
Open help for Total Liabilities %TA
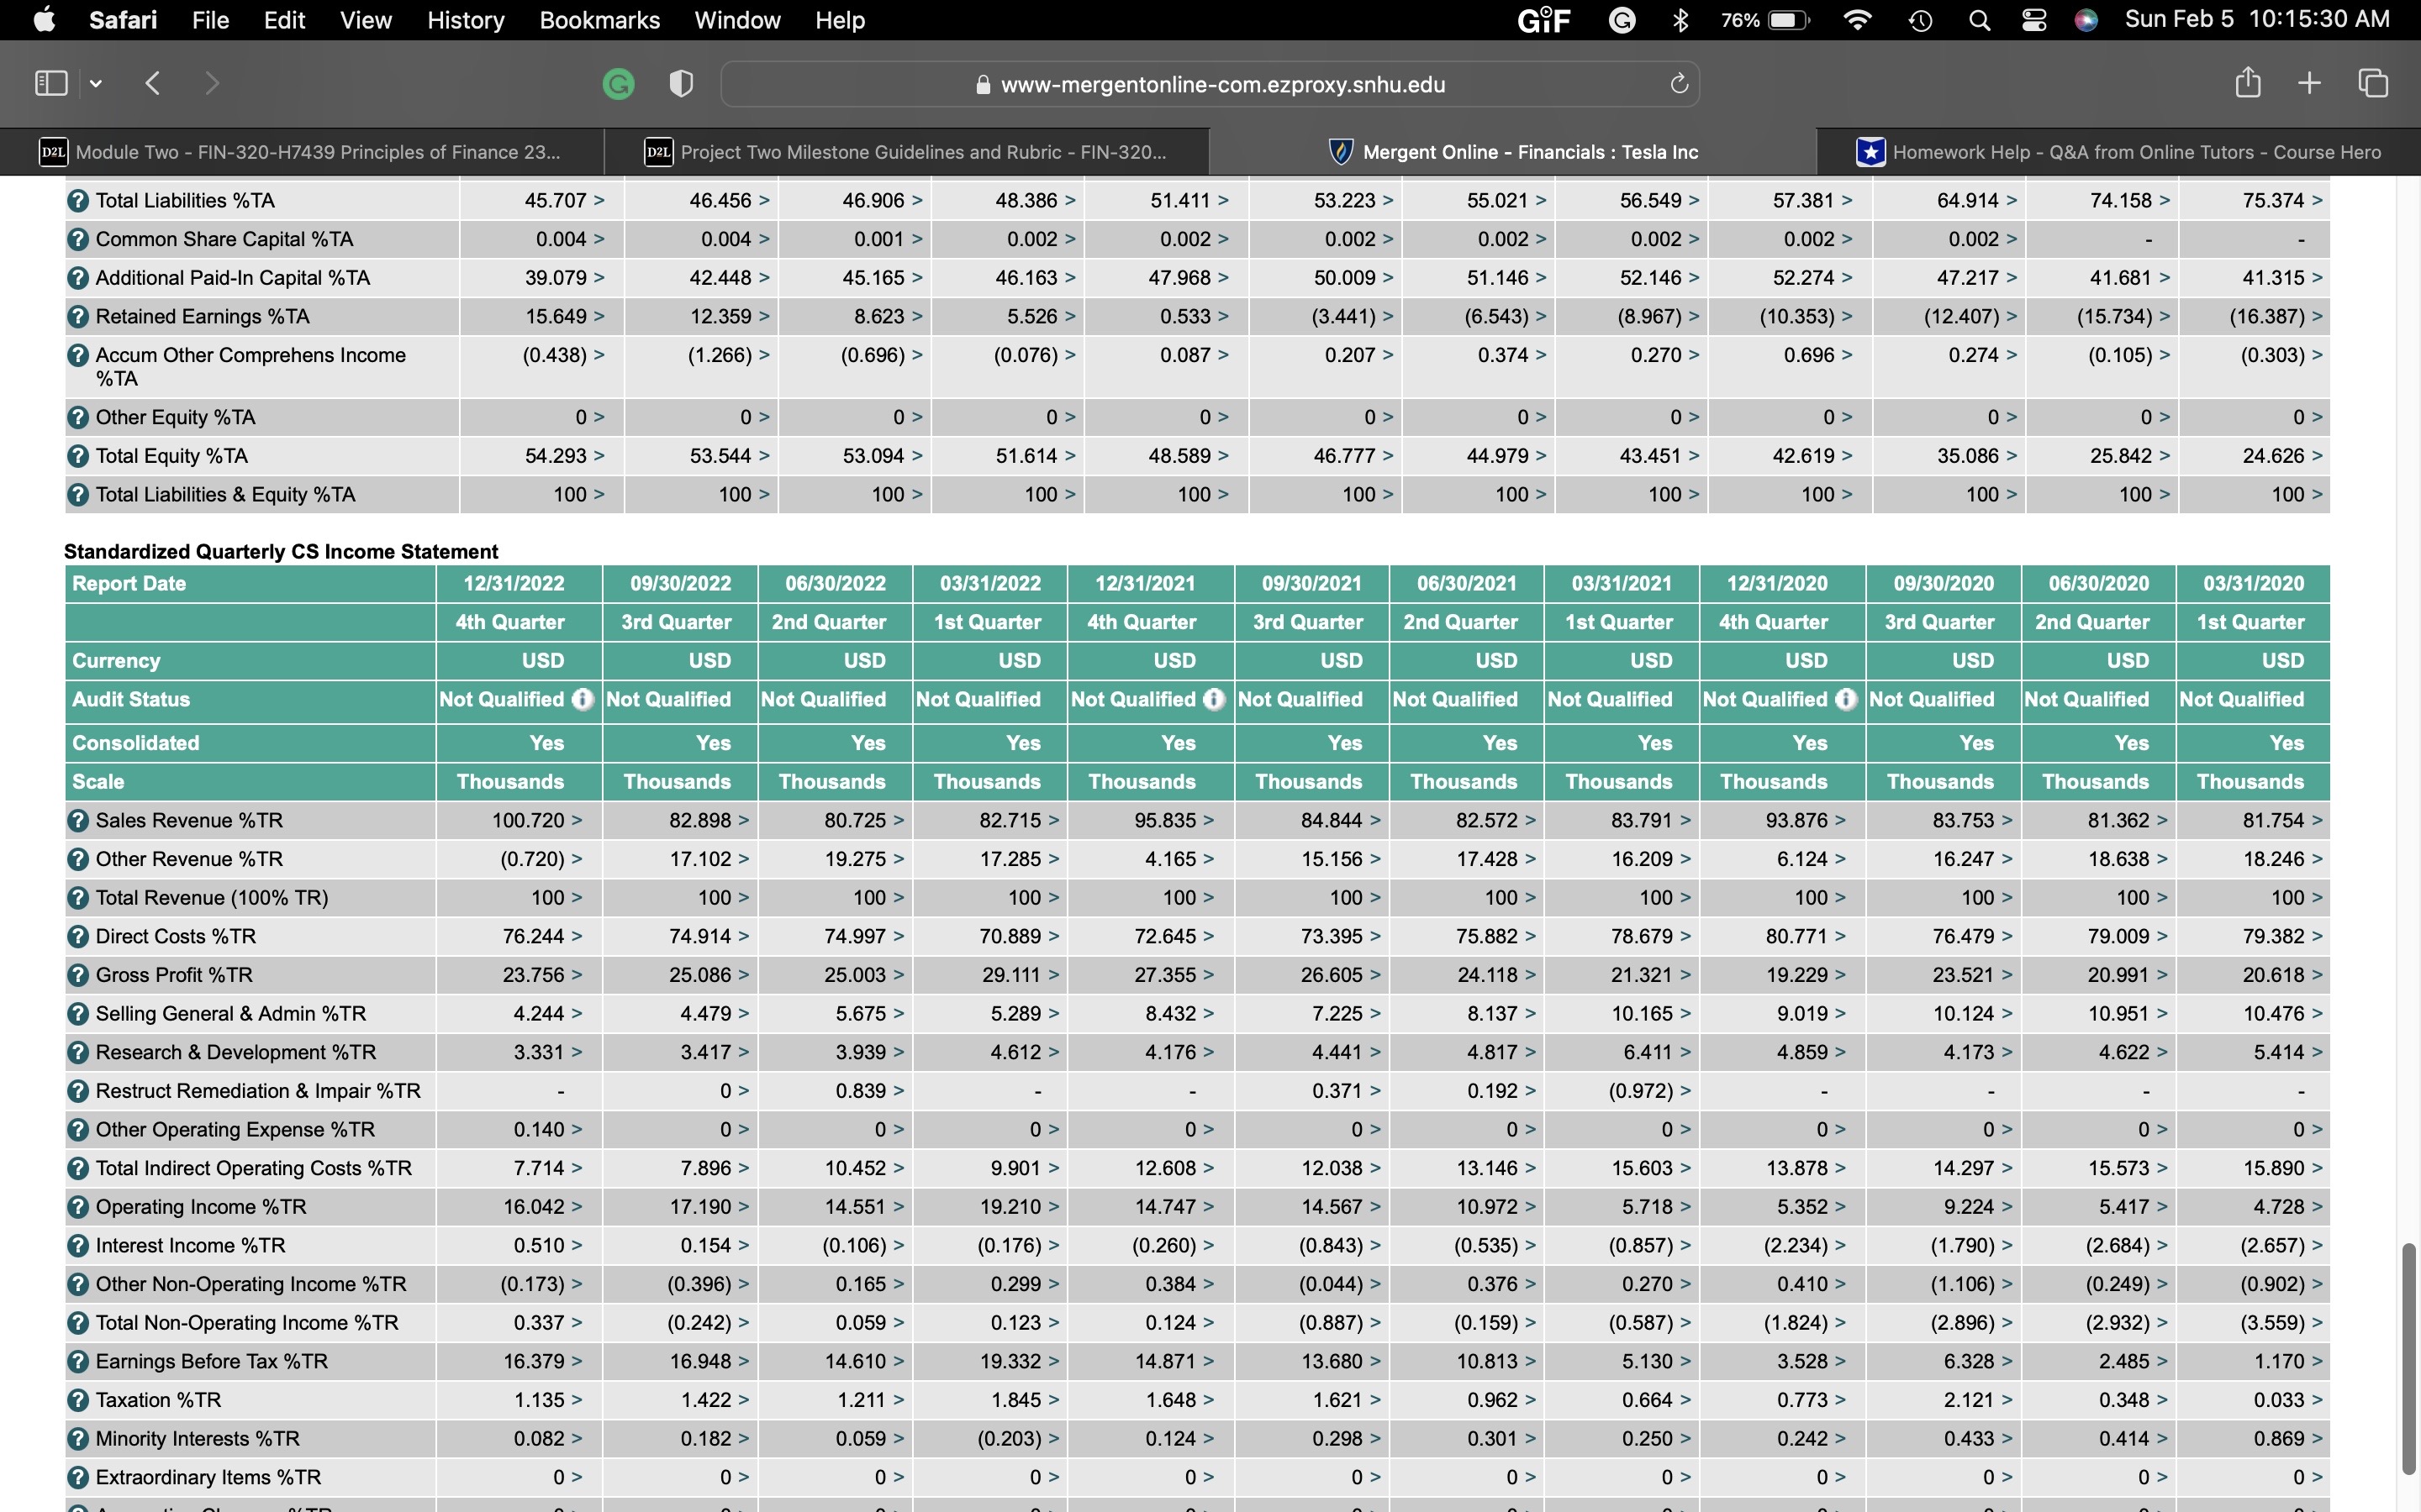tap(78, 201)
